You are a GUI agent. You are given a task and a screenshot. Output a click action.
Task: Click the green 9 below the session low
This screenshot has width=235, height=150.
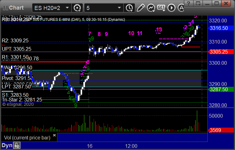[76, 105]
